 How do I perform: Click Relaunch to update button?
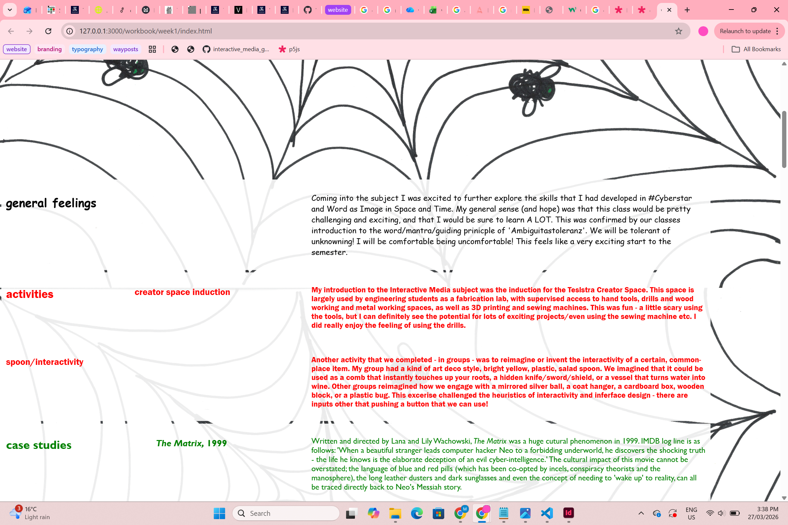pos(745,31)
